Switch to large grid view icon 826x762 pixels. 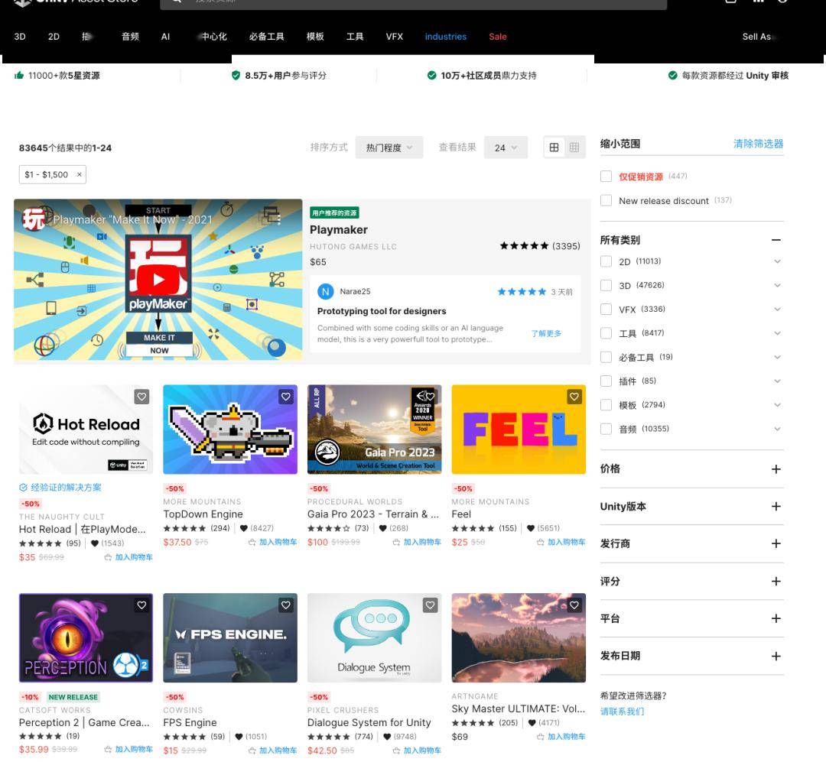[x=554, y=148]
